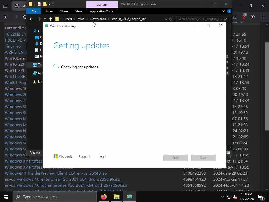Refresh the Explorer folder view
The image size is (269, 202).
(x=171, y=19)
